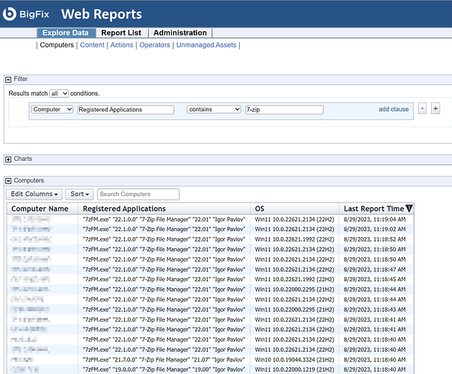Click the '7-zip' filter value field
Screen dimensions: 452x374
pyautogui.click(x=284, y=110)
